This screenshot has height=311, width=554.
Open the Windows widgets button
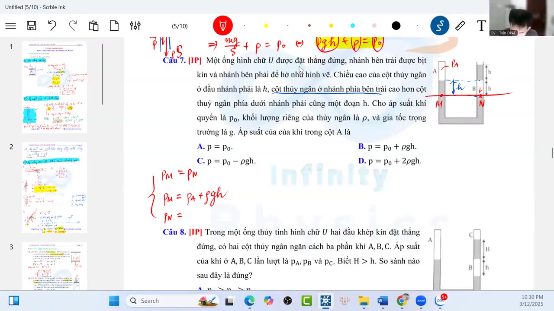14,301
